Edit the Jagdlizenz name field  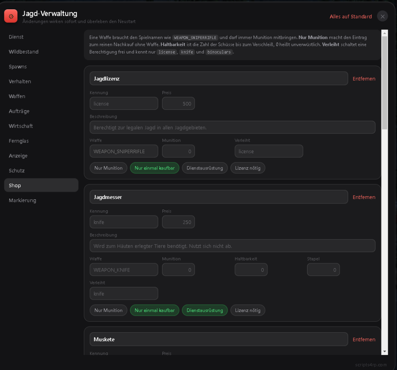[219, 79]
